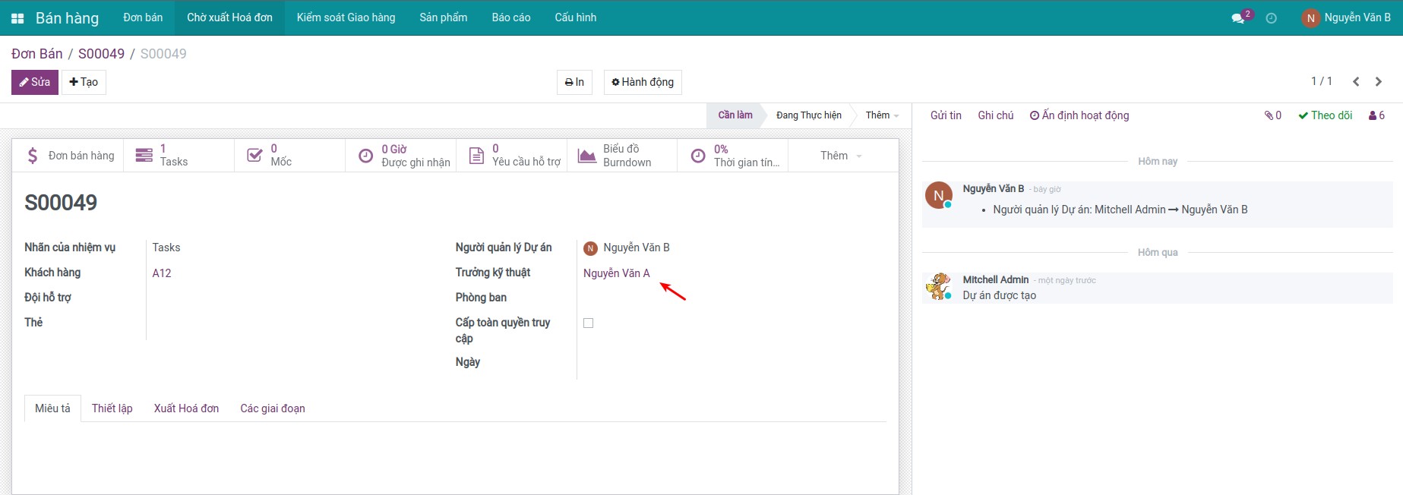Switch to the Thiết lập tab
Screen dimensions: 1403x495
[x=112, y=408]
